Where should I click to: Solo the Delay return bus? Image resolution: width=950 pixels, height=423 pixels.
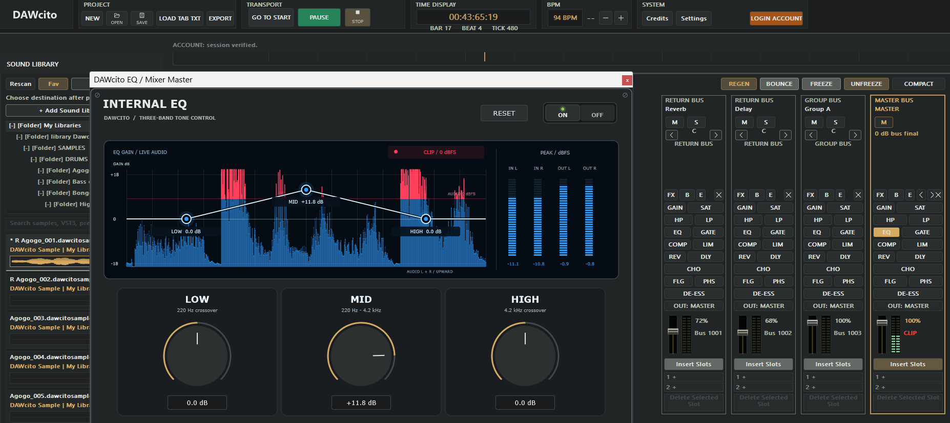click(766, 122)
